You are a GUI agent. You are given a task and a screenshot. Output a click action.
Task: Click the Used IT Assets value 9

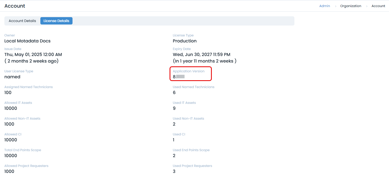[174, 108]
